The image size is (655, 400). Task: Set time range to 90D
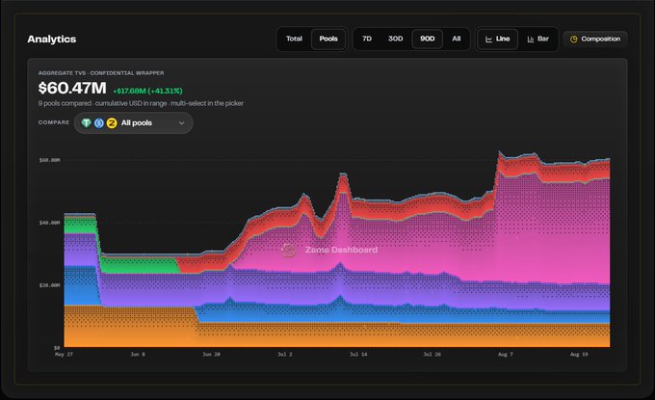click(428, 39)
